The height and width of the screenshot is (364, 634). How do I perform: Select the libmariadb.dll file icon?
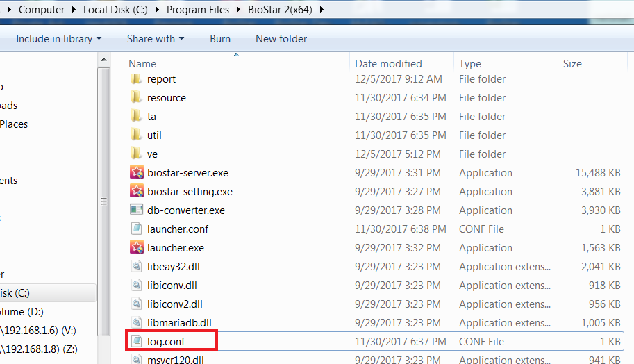(137, 322)
